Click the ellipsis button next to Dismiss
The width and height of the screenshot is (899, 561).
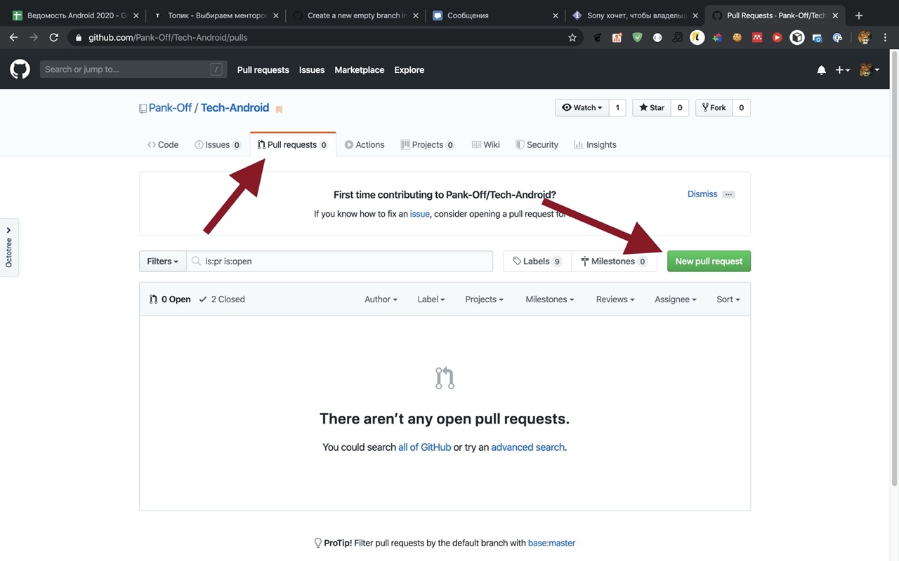click(x=728, y=194)
